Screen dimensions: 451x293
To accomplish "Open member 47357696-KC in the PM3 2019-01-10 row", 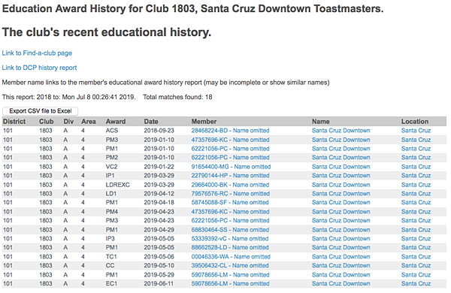I will (231, 140).
